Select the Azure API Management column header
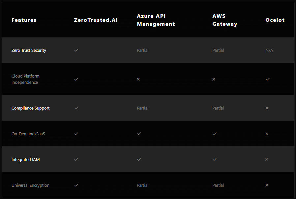Image resolution: width=296 pixels, height=199 pixels. click(156, 20)
